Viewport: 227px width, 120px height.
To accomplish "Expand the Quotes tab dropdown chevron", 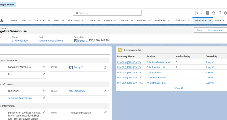I will 99,21.
